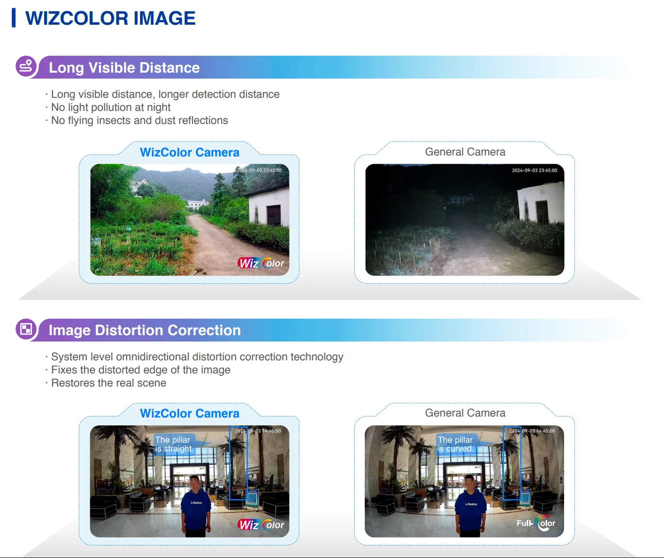
Task: Click the WIZCOLOR IMAGE page title
Action: pyautogui.click(x=111, y=18)
